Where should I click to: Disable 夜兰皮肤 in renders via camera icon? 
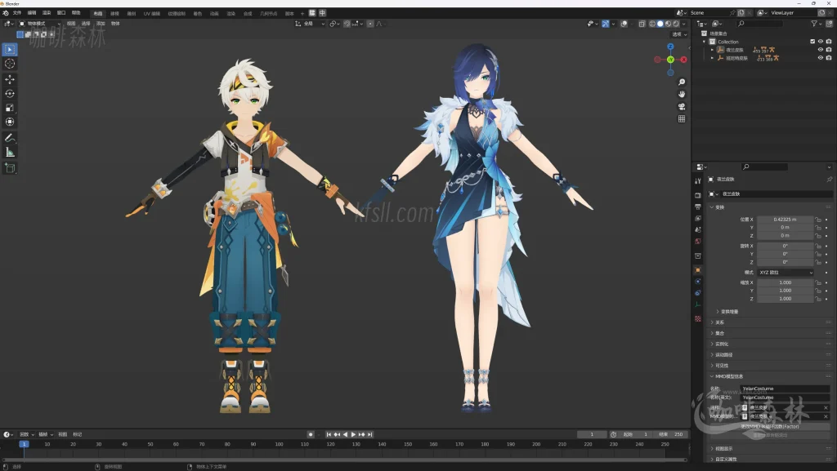(829, 50)
